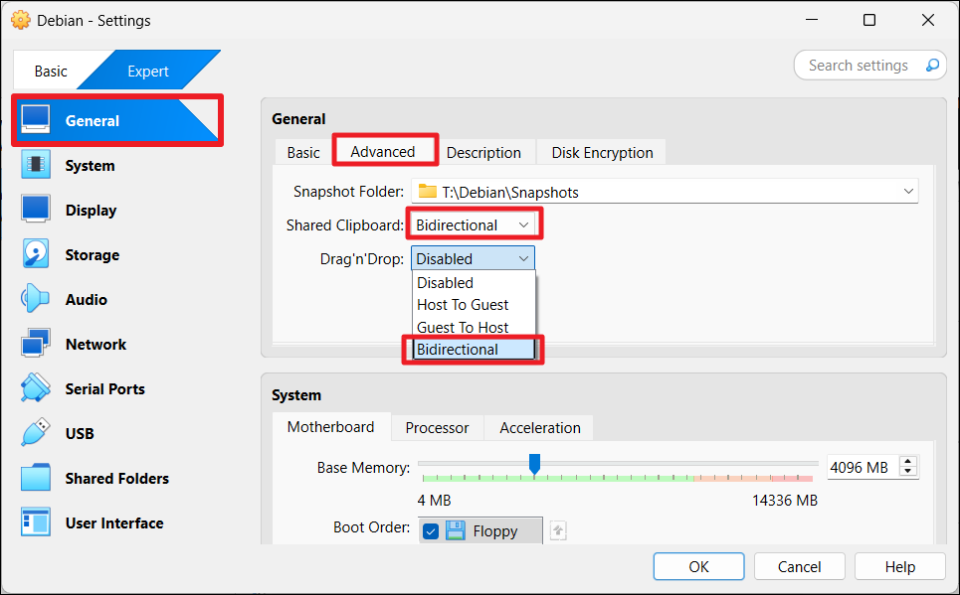Screen dimensions: 960x595
Task: Choose Host To Guest in the list
Action: tap(474, 305)
